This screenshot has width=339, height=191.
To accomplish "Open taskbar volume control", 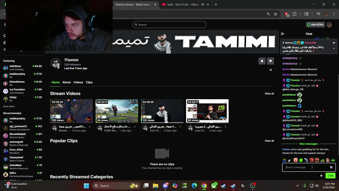I will pyautogui.click(x=317, y=186).
